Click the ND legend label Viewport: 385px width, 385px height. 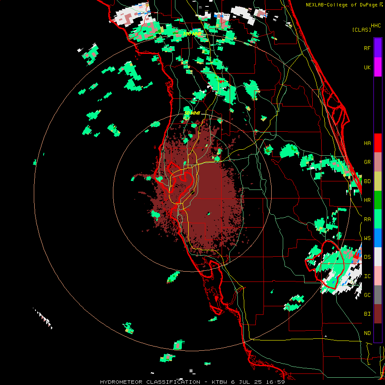pos(367,333)
